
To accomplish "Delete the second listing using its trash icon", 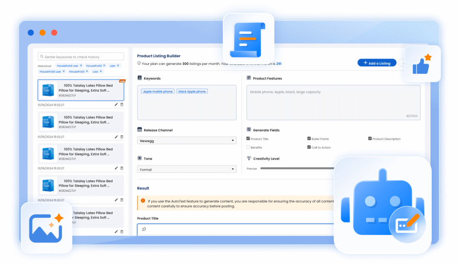I will (x=122, y=137).
